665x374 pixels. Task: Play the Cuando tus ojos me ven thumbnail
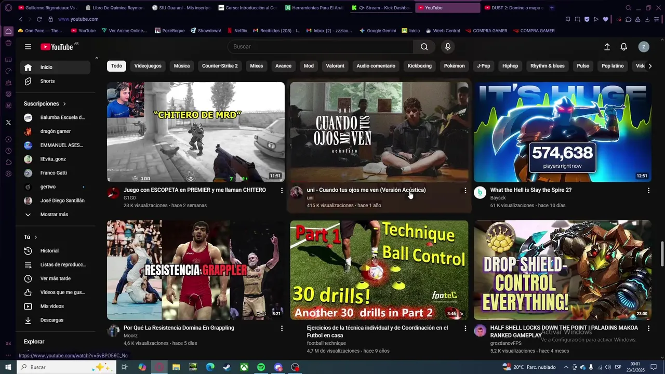pyautogui.click(x=379, y=132)
